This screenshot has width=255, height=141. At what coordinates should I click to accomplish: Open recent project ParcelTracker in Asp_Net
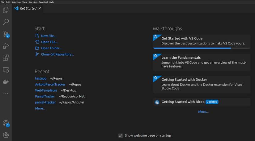point(45,96)
